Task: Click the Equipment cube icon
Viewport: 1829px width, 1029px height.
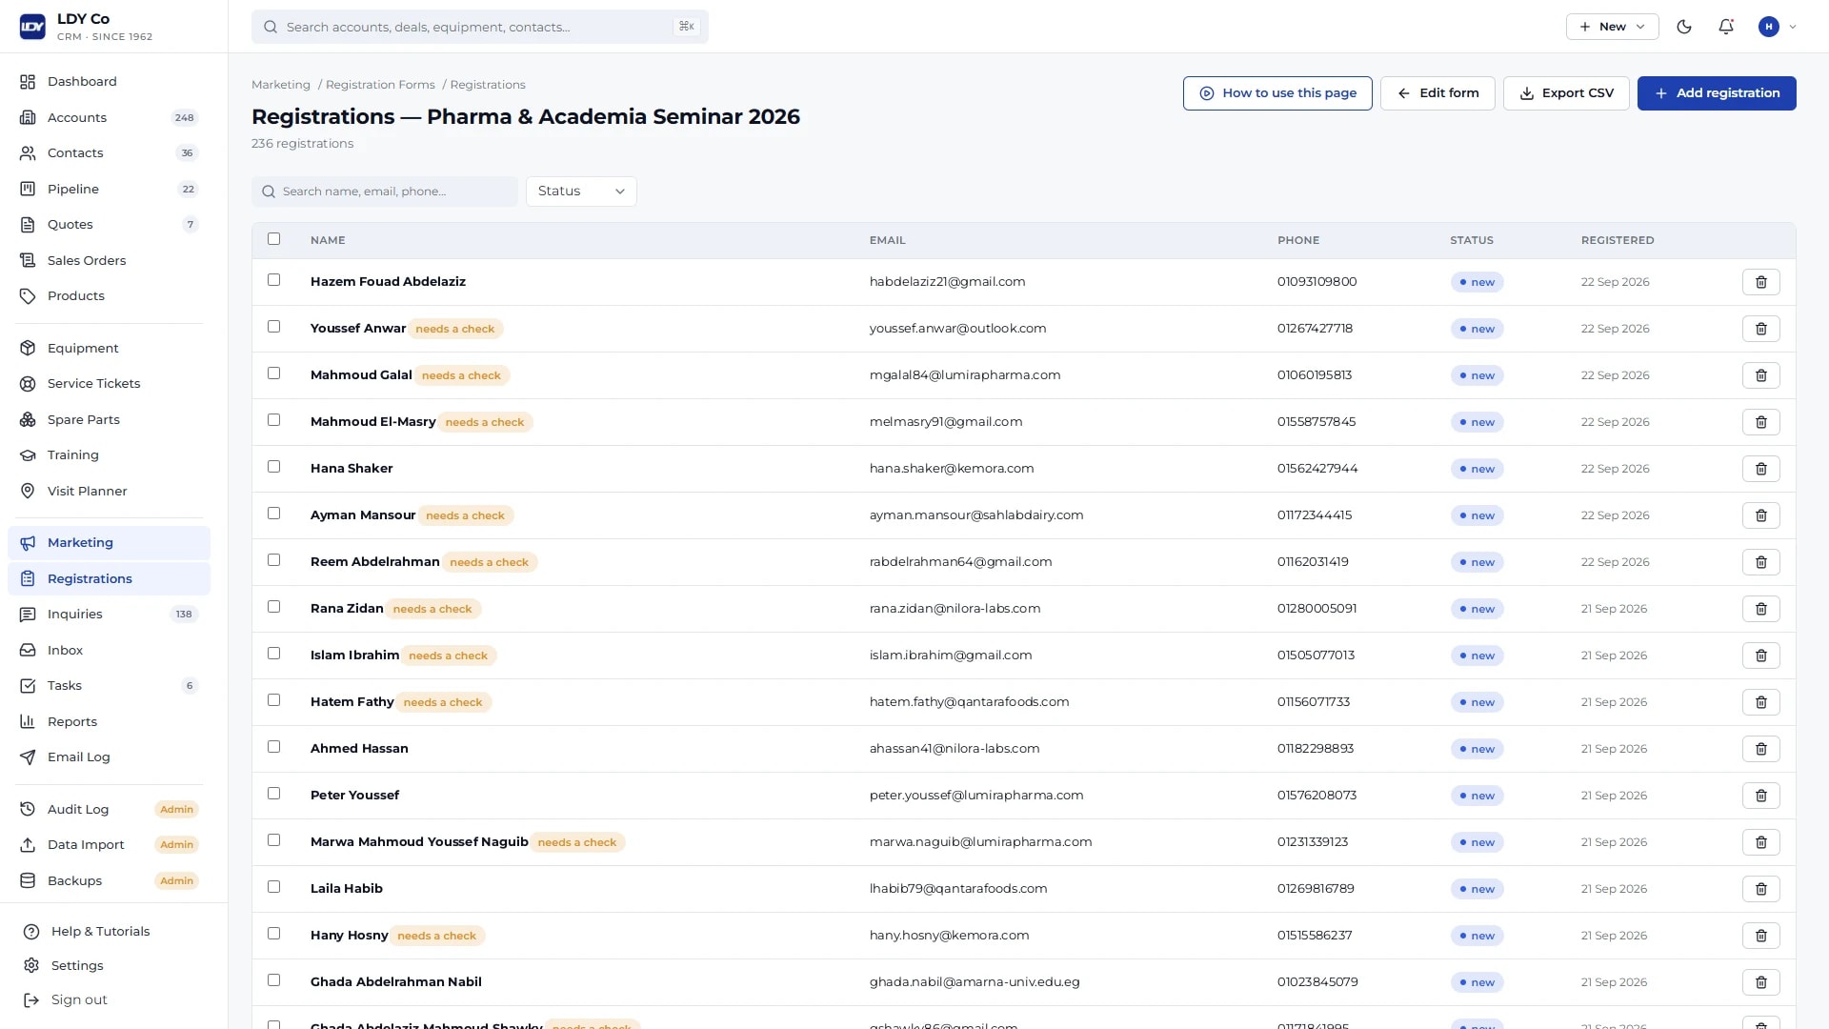Action: [x=28, y=348]
